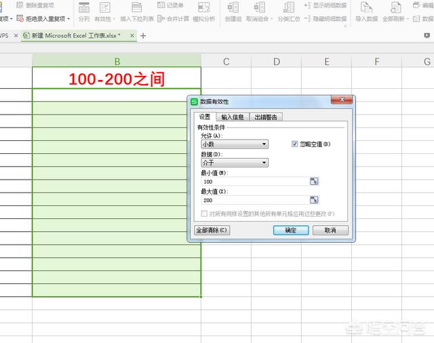Open the 允许 dropdown showing 小数

click(x=235, y=144)
